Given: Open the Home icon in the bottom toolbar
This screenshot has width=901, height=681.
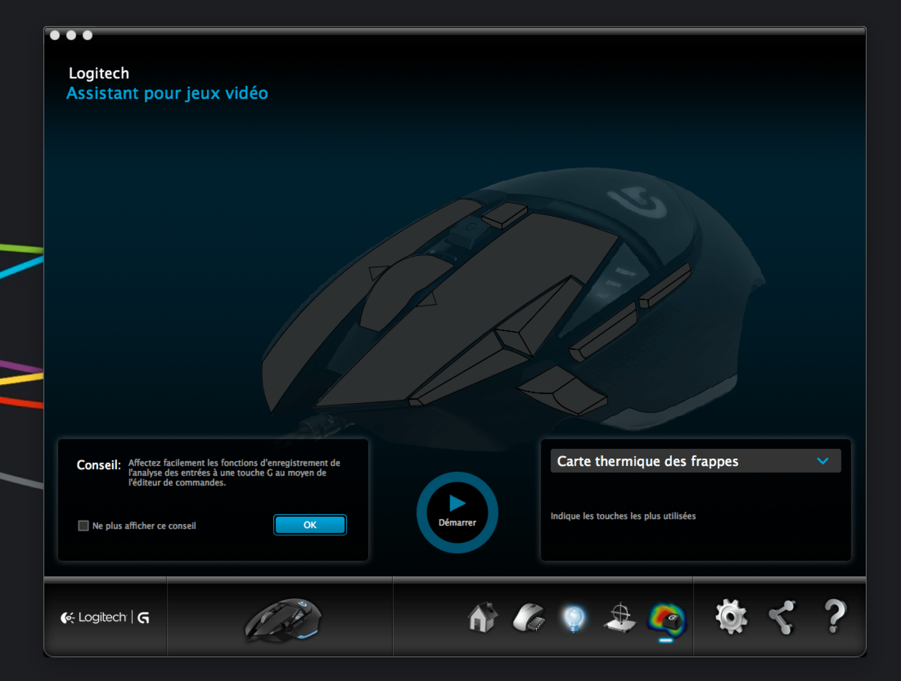Looking at the screenshot, I should (483, 617).
